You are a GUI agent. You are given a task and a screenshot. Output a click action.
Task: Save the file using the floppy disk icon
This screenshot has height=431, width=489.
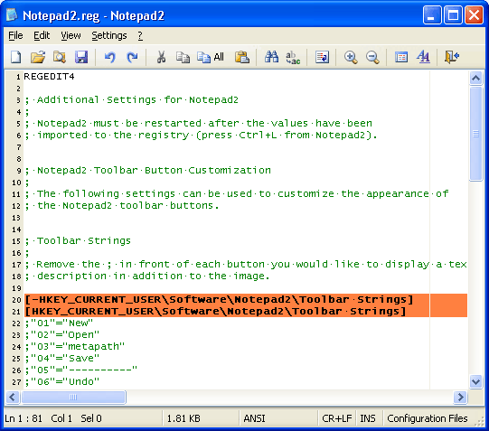[x=81, y=57]
